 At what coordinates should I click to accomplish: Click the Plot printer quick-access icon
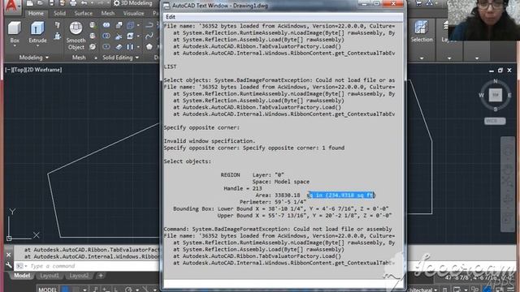coord(73,3)
